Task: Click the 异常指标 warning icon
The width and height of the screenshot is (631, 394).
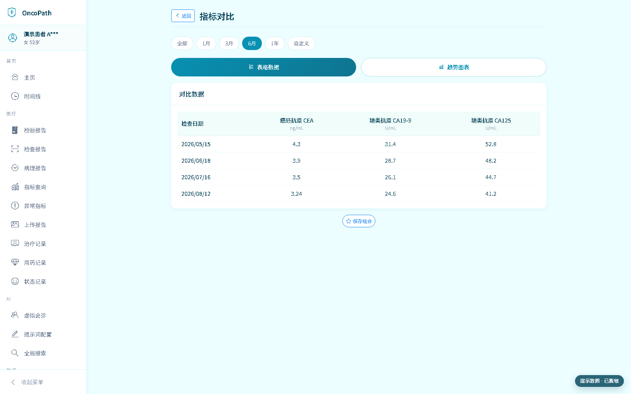Action: pos(15,206)
